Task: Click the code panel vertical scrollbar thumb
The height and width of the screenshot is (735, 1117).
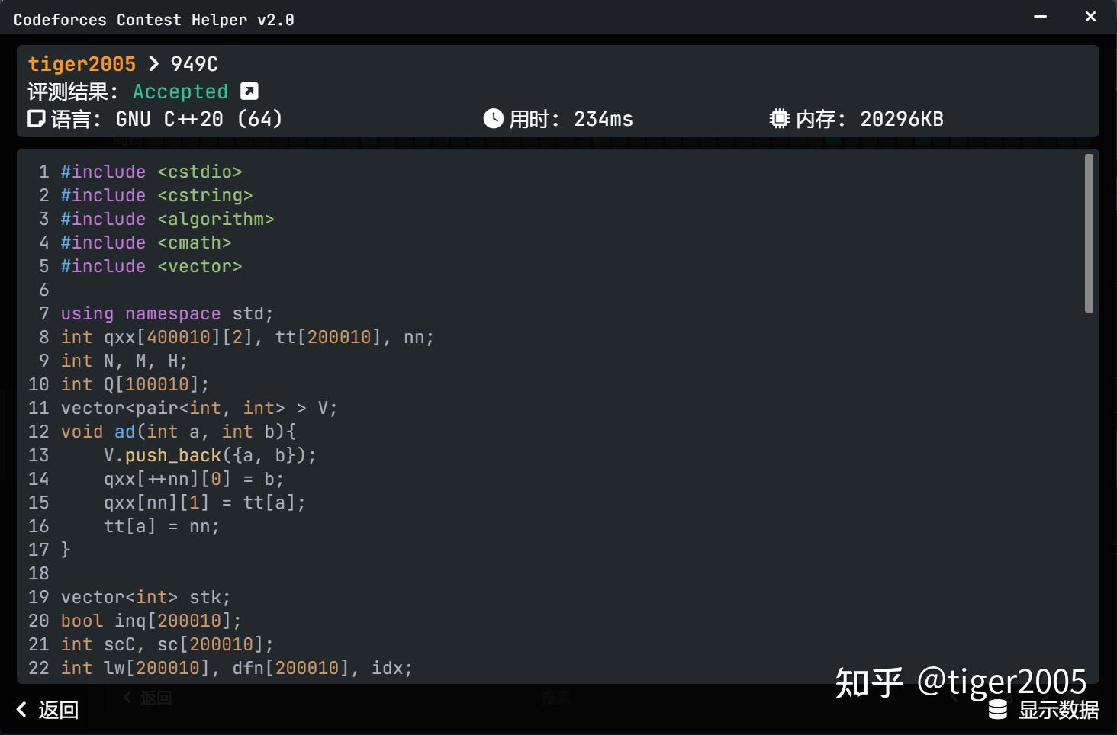Action: click(1089, 233)
